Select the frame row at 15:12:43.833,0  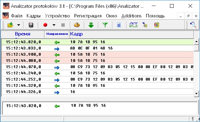point(97,48)
